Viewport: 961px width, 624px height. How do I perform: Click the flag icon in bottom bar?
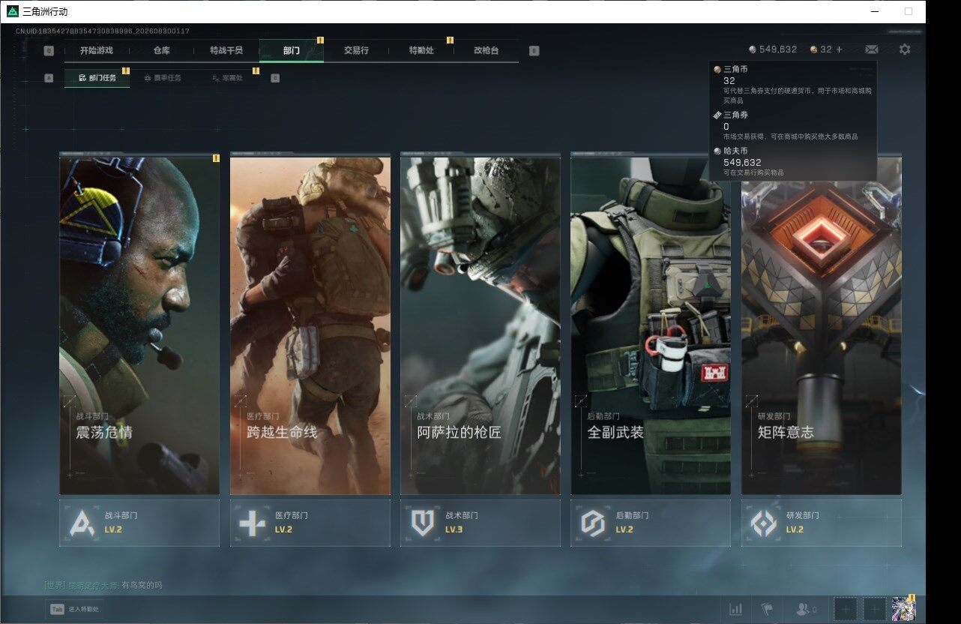767,609
